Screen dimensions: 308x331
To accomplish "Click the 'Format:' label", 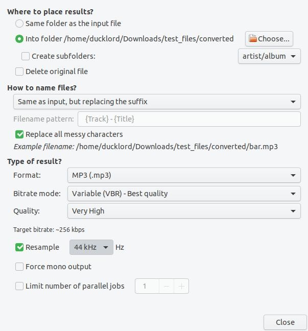I will 27,175.
